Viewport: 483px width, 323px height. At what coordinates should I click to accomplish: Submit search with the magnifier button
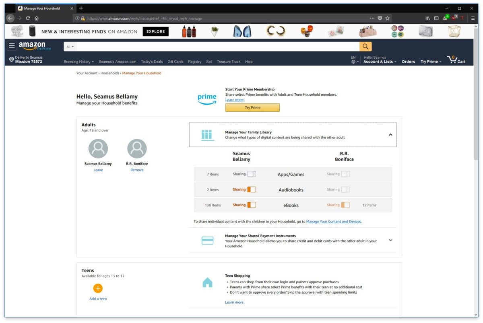coord(365,47)
